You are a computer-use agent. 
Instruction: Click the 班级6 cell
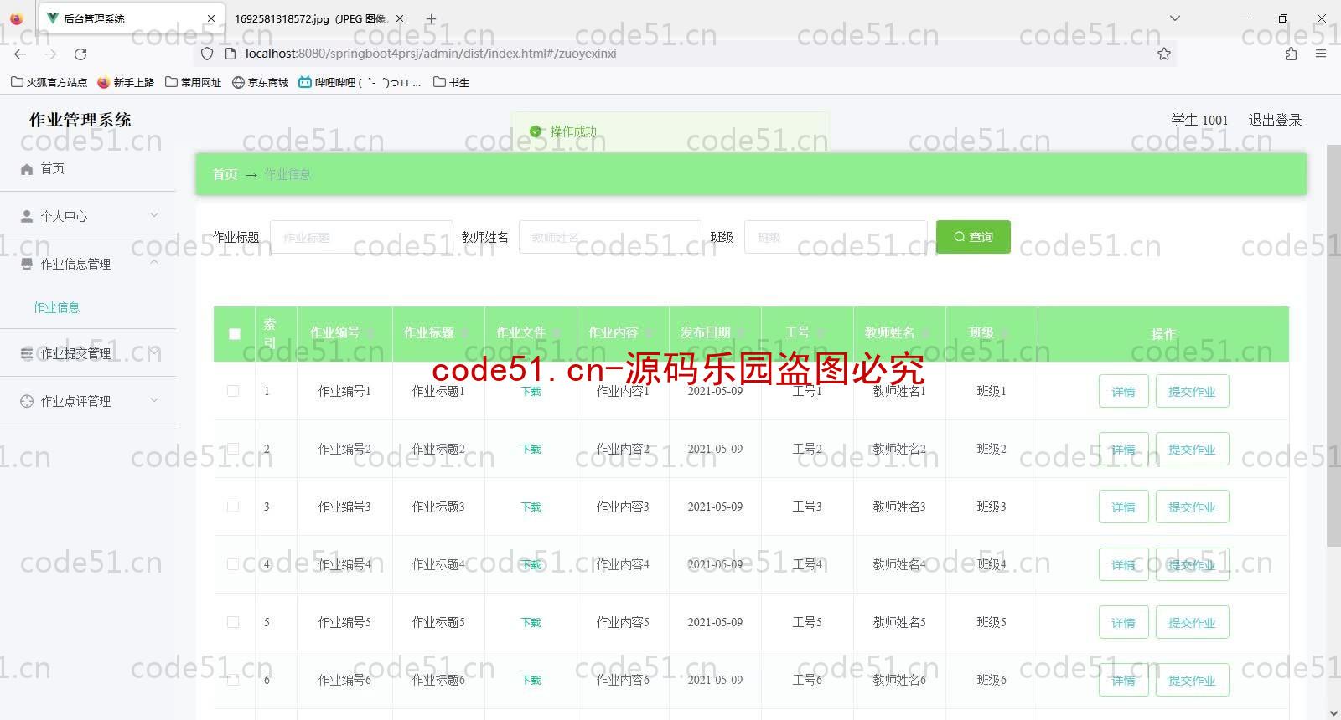[x=992, y=680]
